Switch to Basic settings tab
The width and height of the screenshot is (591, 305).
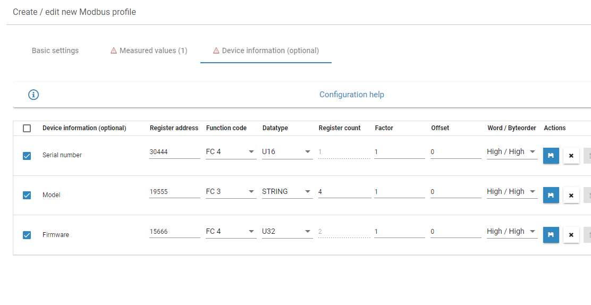point(55,50)
